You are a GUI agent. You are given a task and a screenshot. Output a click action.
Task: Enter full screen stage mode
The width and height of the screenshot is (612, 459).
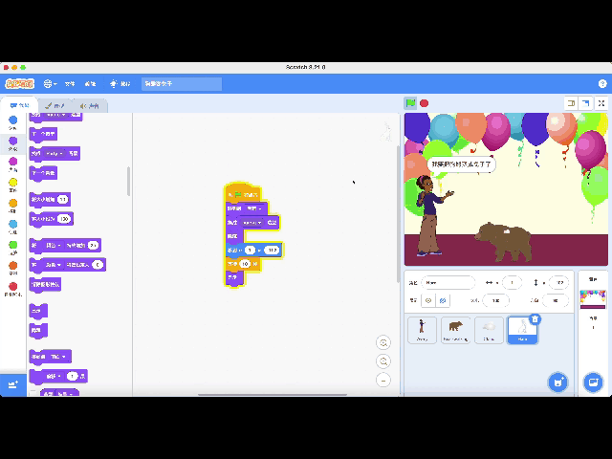pyautogui.click(x=601, y=103)
